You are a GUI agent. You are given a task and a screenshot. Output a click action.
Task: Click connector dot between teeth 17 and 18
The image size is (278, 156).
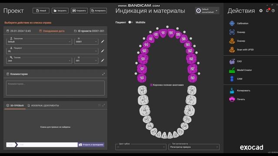[136, 74]
